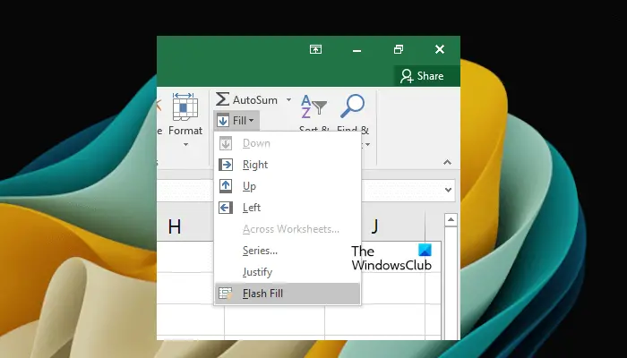The width and height of the screenshot is (627, 358).
Task: Choose Justify in the Fill menu
Action: click(288, 272)
